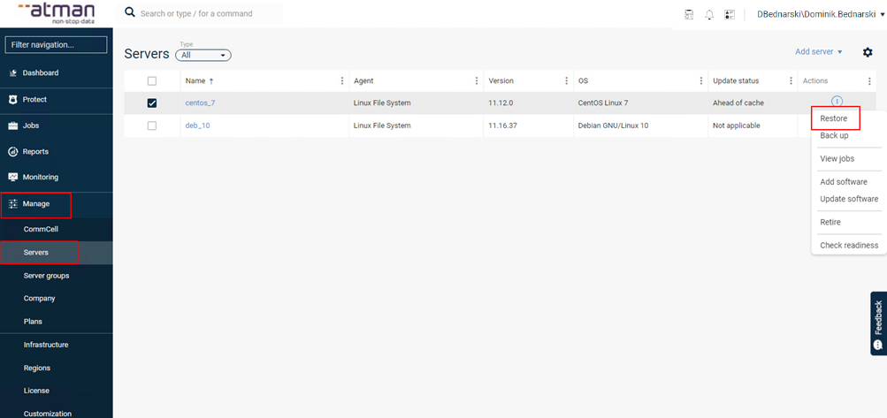Toggle the select-all servers checkbox

pos(151,81)
